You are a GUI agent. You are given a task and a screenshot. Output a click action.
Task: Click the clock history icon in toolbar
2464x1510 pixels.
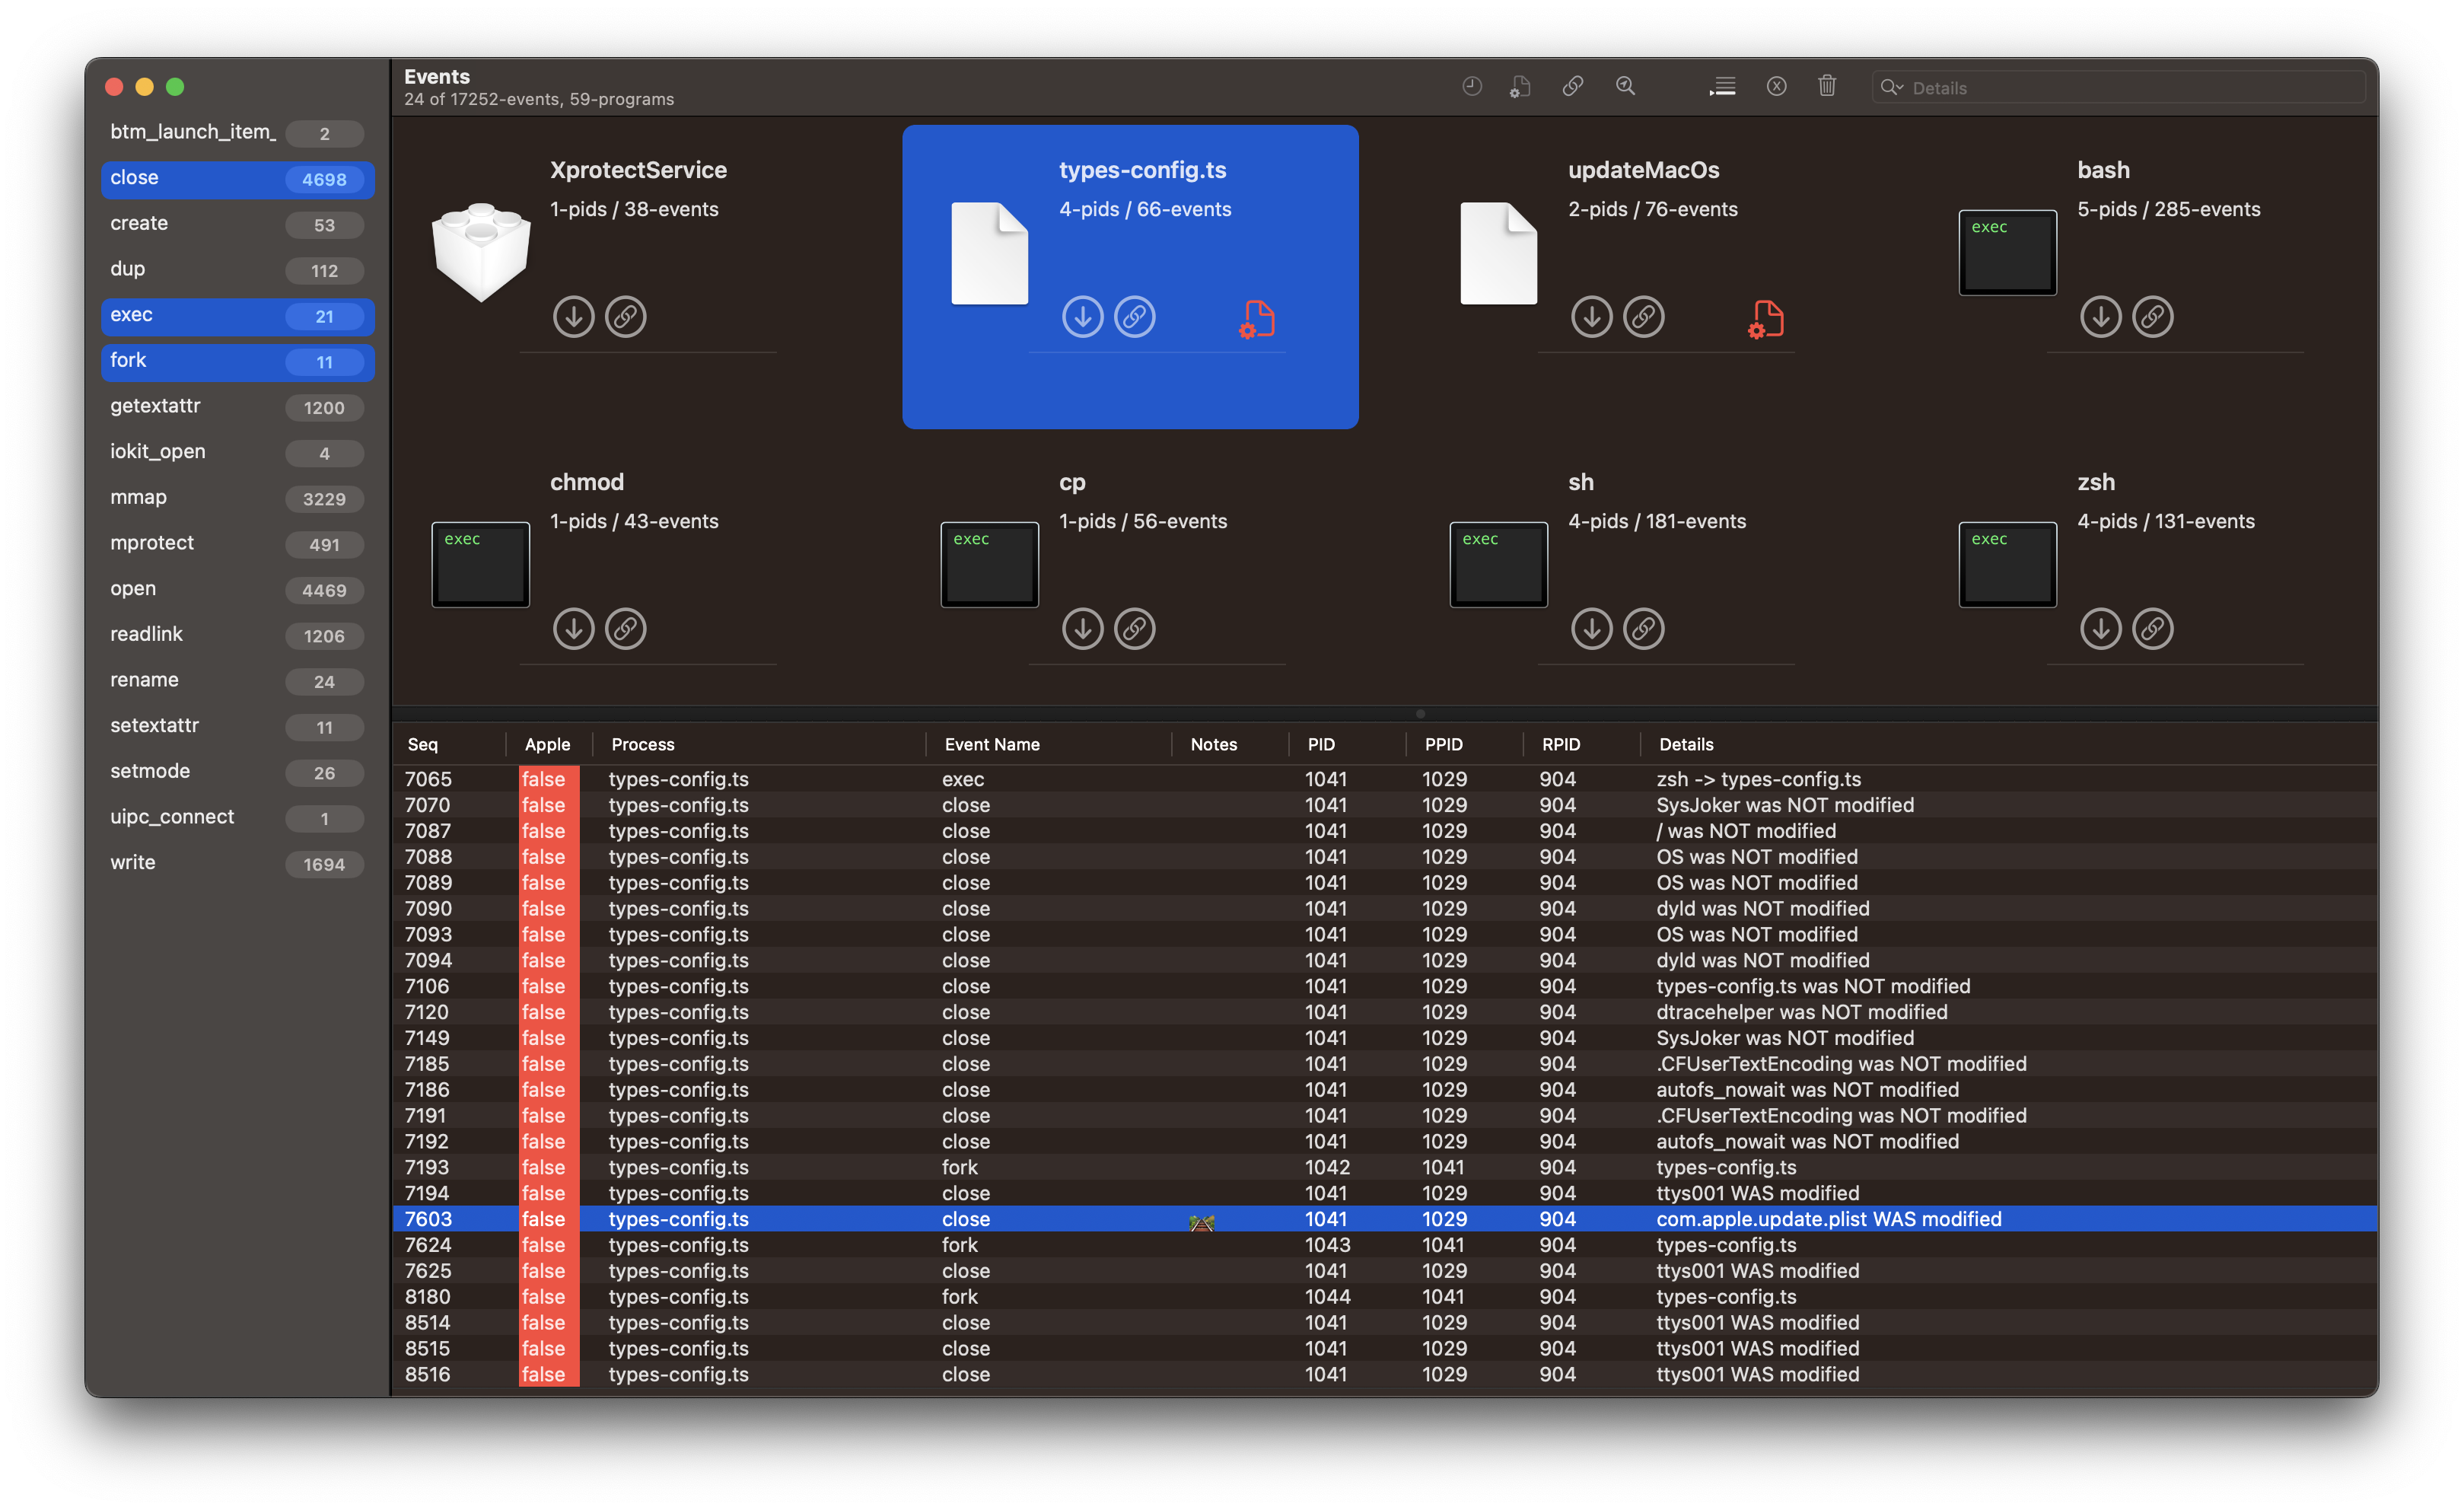[x=1471, y=87]
